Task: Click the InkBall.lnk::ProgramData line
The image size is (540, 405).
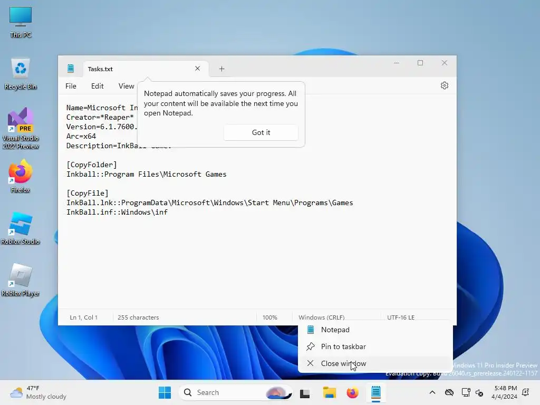Action: [210, 203]
